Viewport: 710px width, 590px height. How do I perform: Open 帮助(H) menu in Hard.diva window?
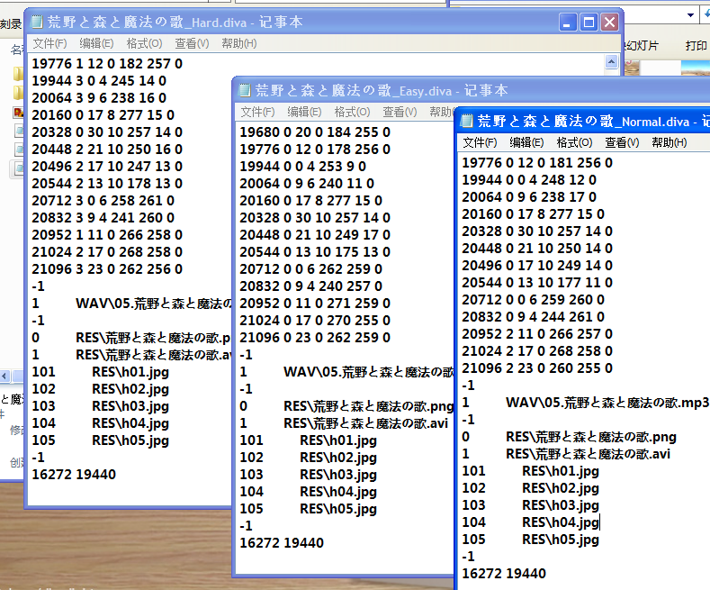pyautogui.click(x=239, y=43)
